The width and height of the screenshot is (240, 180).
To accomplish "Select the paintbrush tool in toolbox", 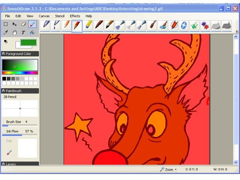I will tap(32, 24).
